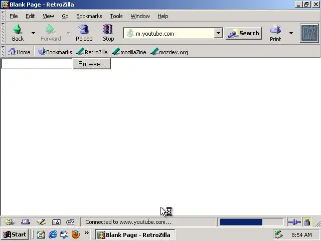The image size is (321, 241).
Task: Open the Bookmarks menu
Action: (89, 16)
